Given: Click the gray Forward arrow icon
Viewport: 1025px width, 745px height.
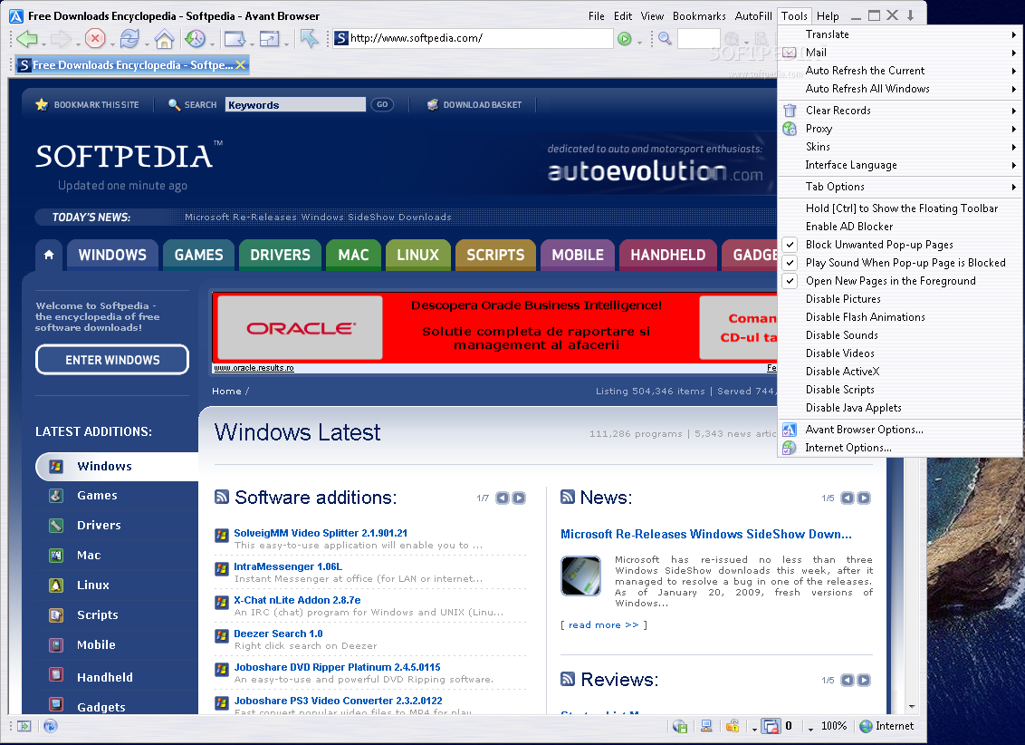Looking at the screenshot, I should coord(61,39).
